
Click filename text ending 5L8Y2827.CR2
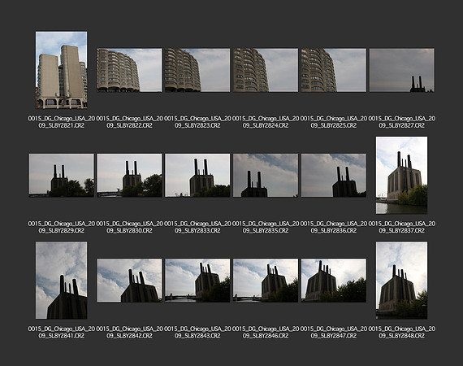[x=401, y=122]
